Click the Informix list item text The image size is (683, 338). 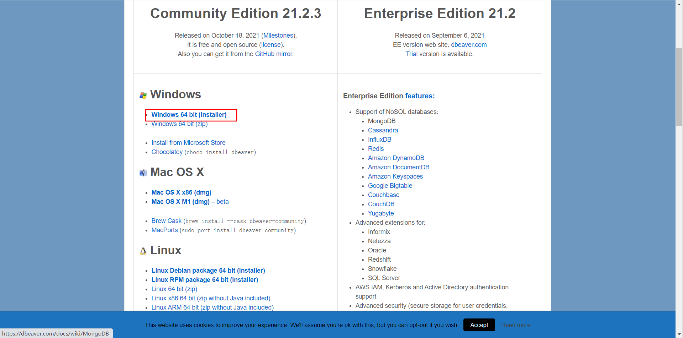(379, 232)
